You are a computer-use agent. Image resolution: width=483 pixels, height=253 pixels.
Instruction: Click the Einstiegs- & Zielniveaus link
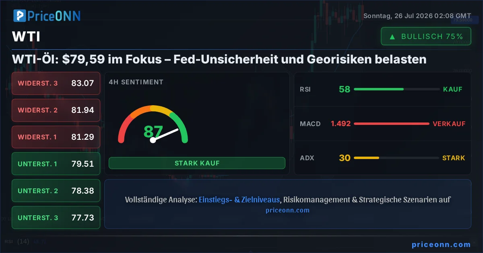(240, 200)
